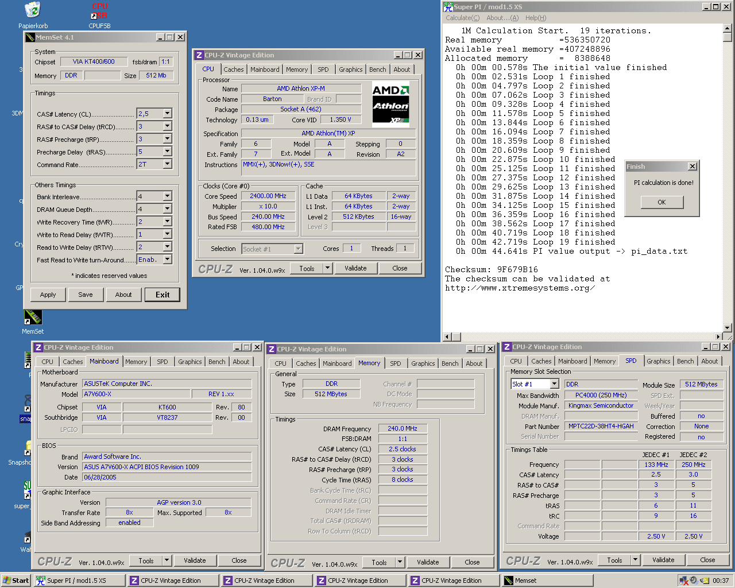Click AGP version 3.0 field
This screenshot has width=735, height=588.
pyautogui.click(x=179, y=502)
